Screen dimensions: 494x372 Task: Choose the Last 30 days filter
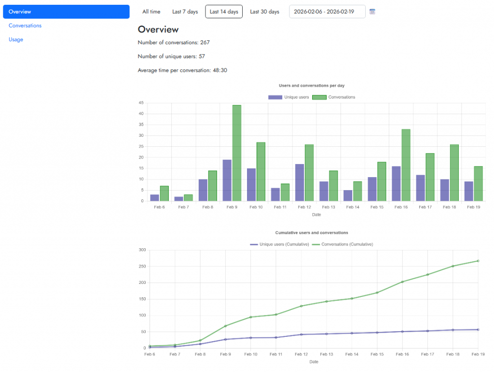[x=264, y=12]
